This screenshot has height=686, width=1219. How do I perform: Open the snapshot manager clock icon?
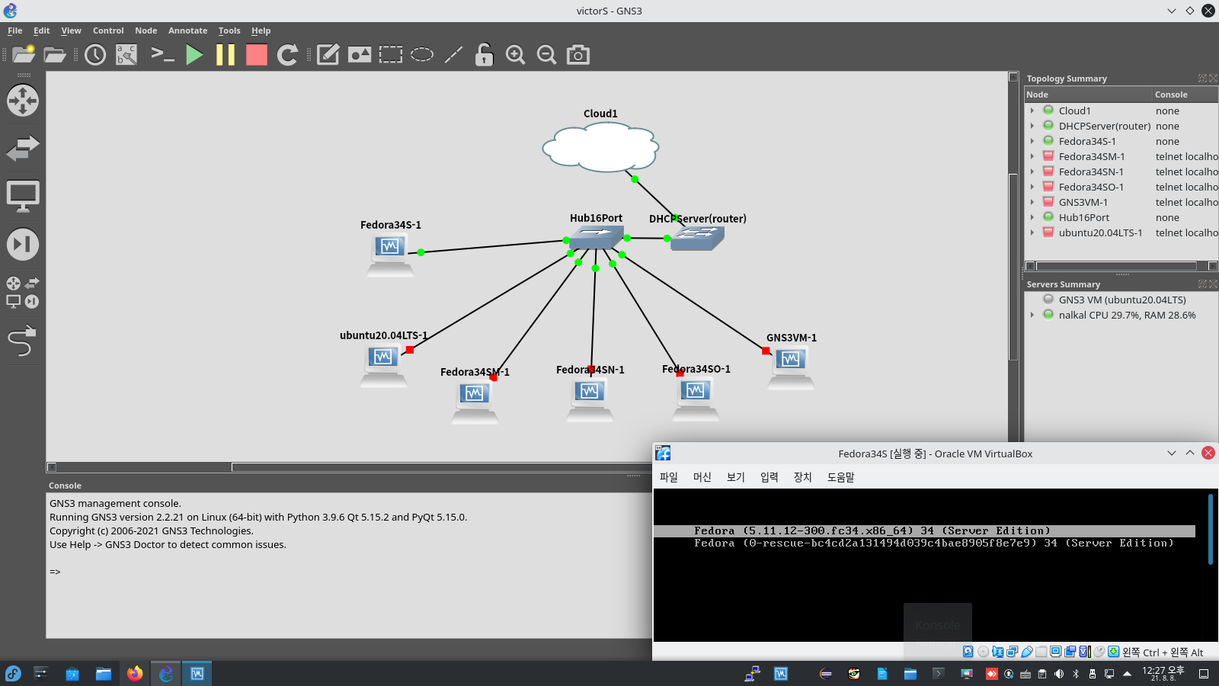(95, 55)
